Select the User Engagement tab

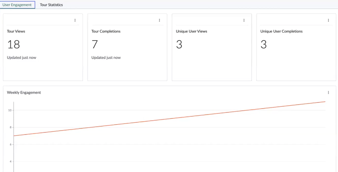point(17,5)
